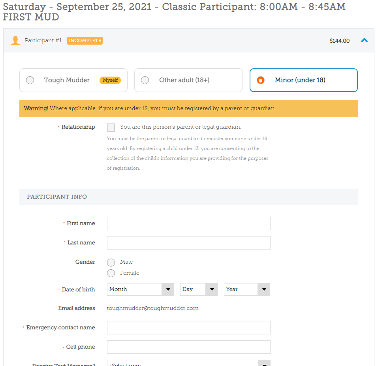Open the birth Day dropdown
This screenshot has width=376, height=366.
(x=199, y=289)
